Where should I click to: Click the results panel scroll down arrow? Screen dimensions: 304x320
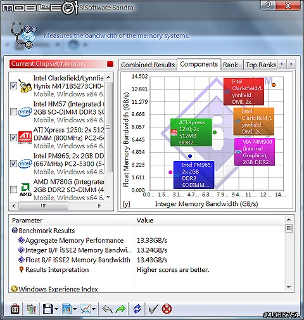(289, 287)
